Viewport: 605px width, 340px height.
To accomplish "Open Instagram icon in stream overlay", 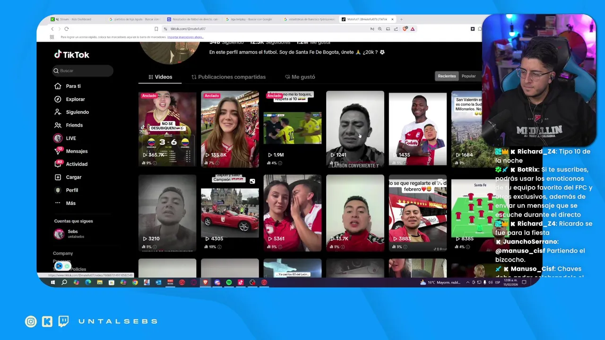I will pyautogui.click(x=31, y=322).
